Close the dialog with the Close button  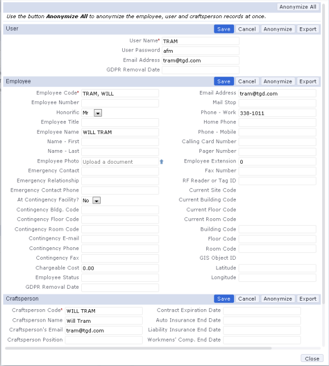tap(312, 359)
